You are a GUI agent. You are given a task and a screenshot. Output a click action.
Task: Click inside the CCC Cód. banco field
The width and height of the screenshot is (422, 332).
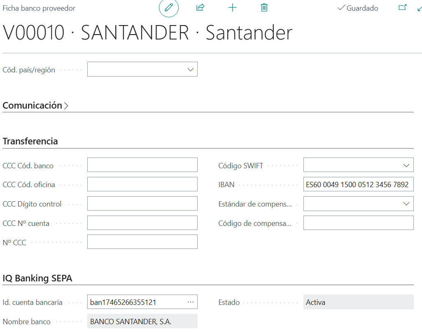click(142, 165)
